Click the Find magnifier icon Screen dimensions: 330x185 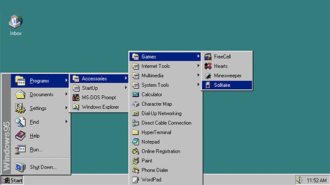[20, 122]
